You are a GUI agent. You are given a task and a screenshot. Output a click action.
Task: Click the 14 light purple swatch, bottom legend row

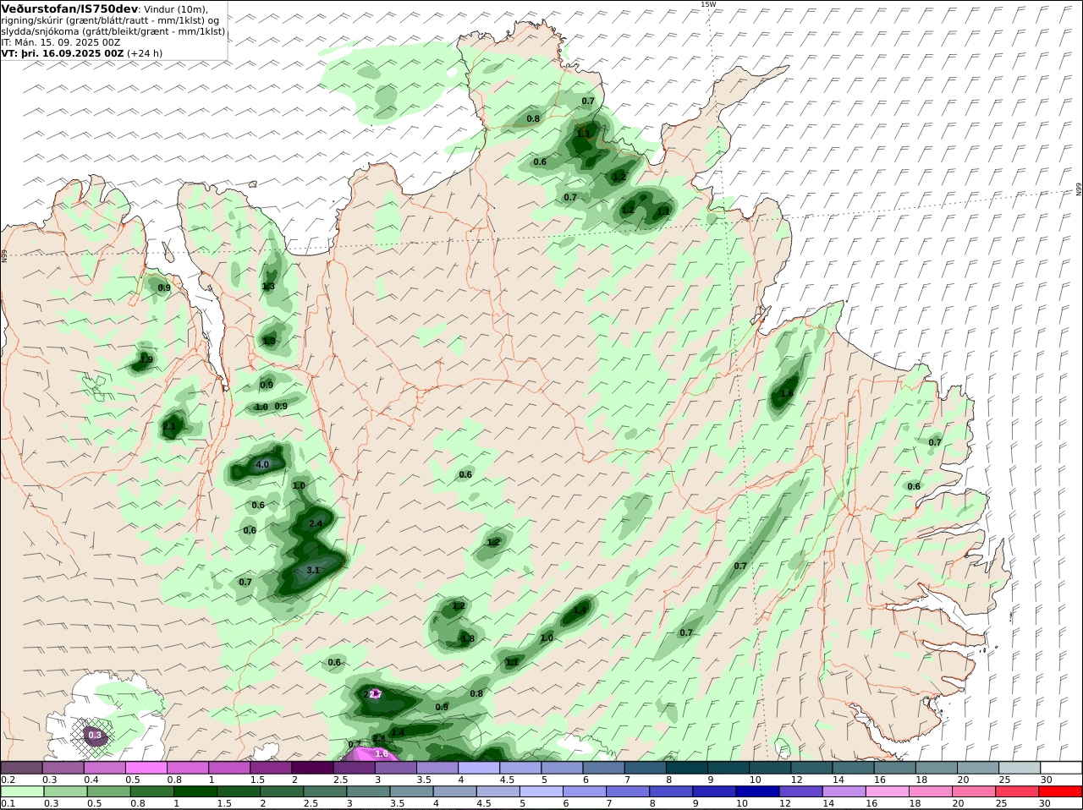click(x=844, y=791)
